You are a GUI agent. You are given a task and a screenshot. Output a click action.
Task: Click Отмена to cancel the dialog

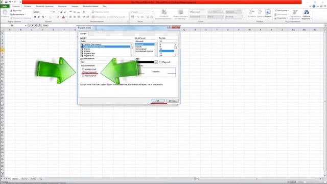tap(172, 101)
